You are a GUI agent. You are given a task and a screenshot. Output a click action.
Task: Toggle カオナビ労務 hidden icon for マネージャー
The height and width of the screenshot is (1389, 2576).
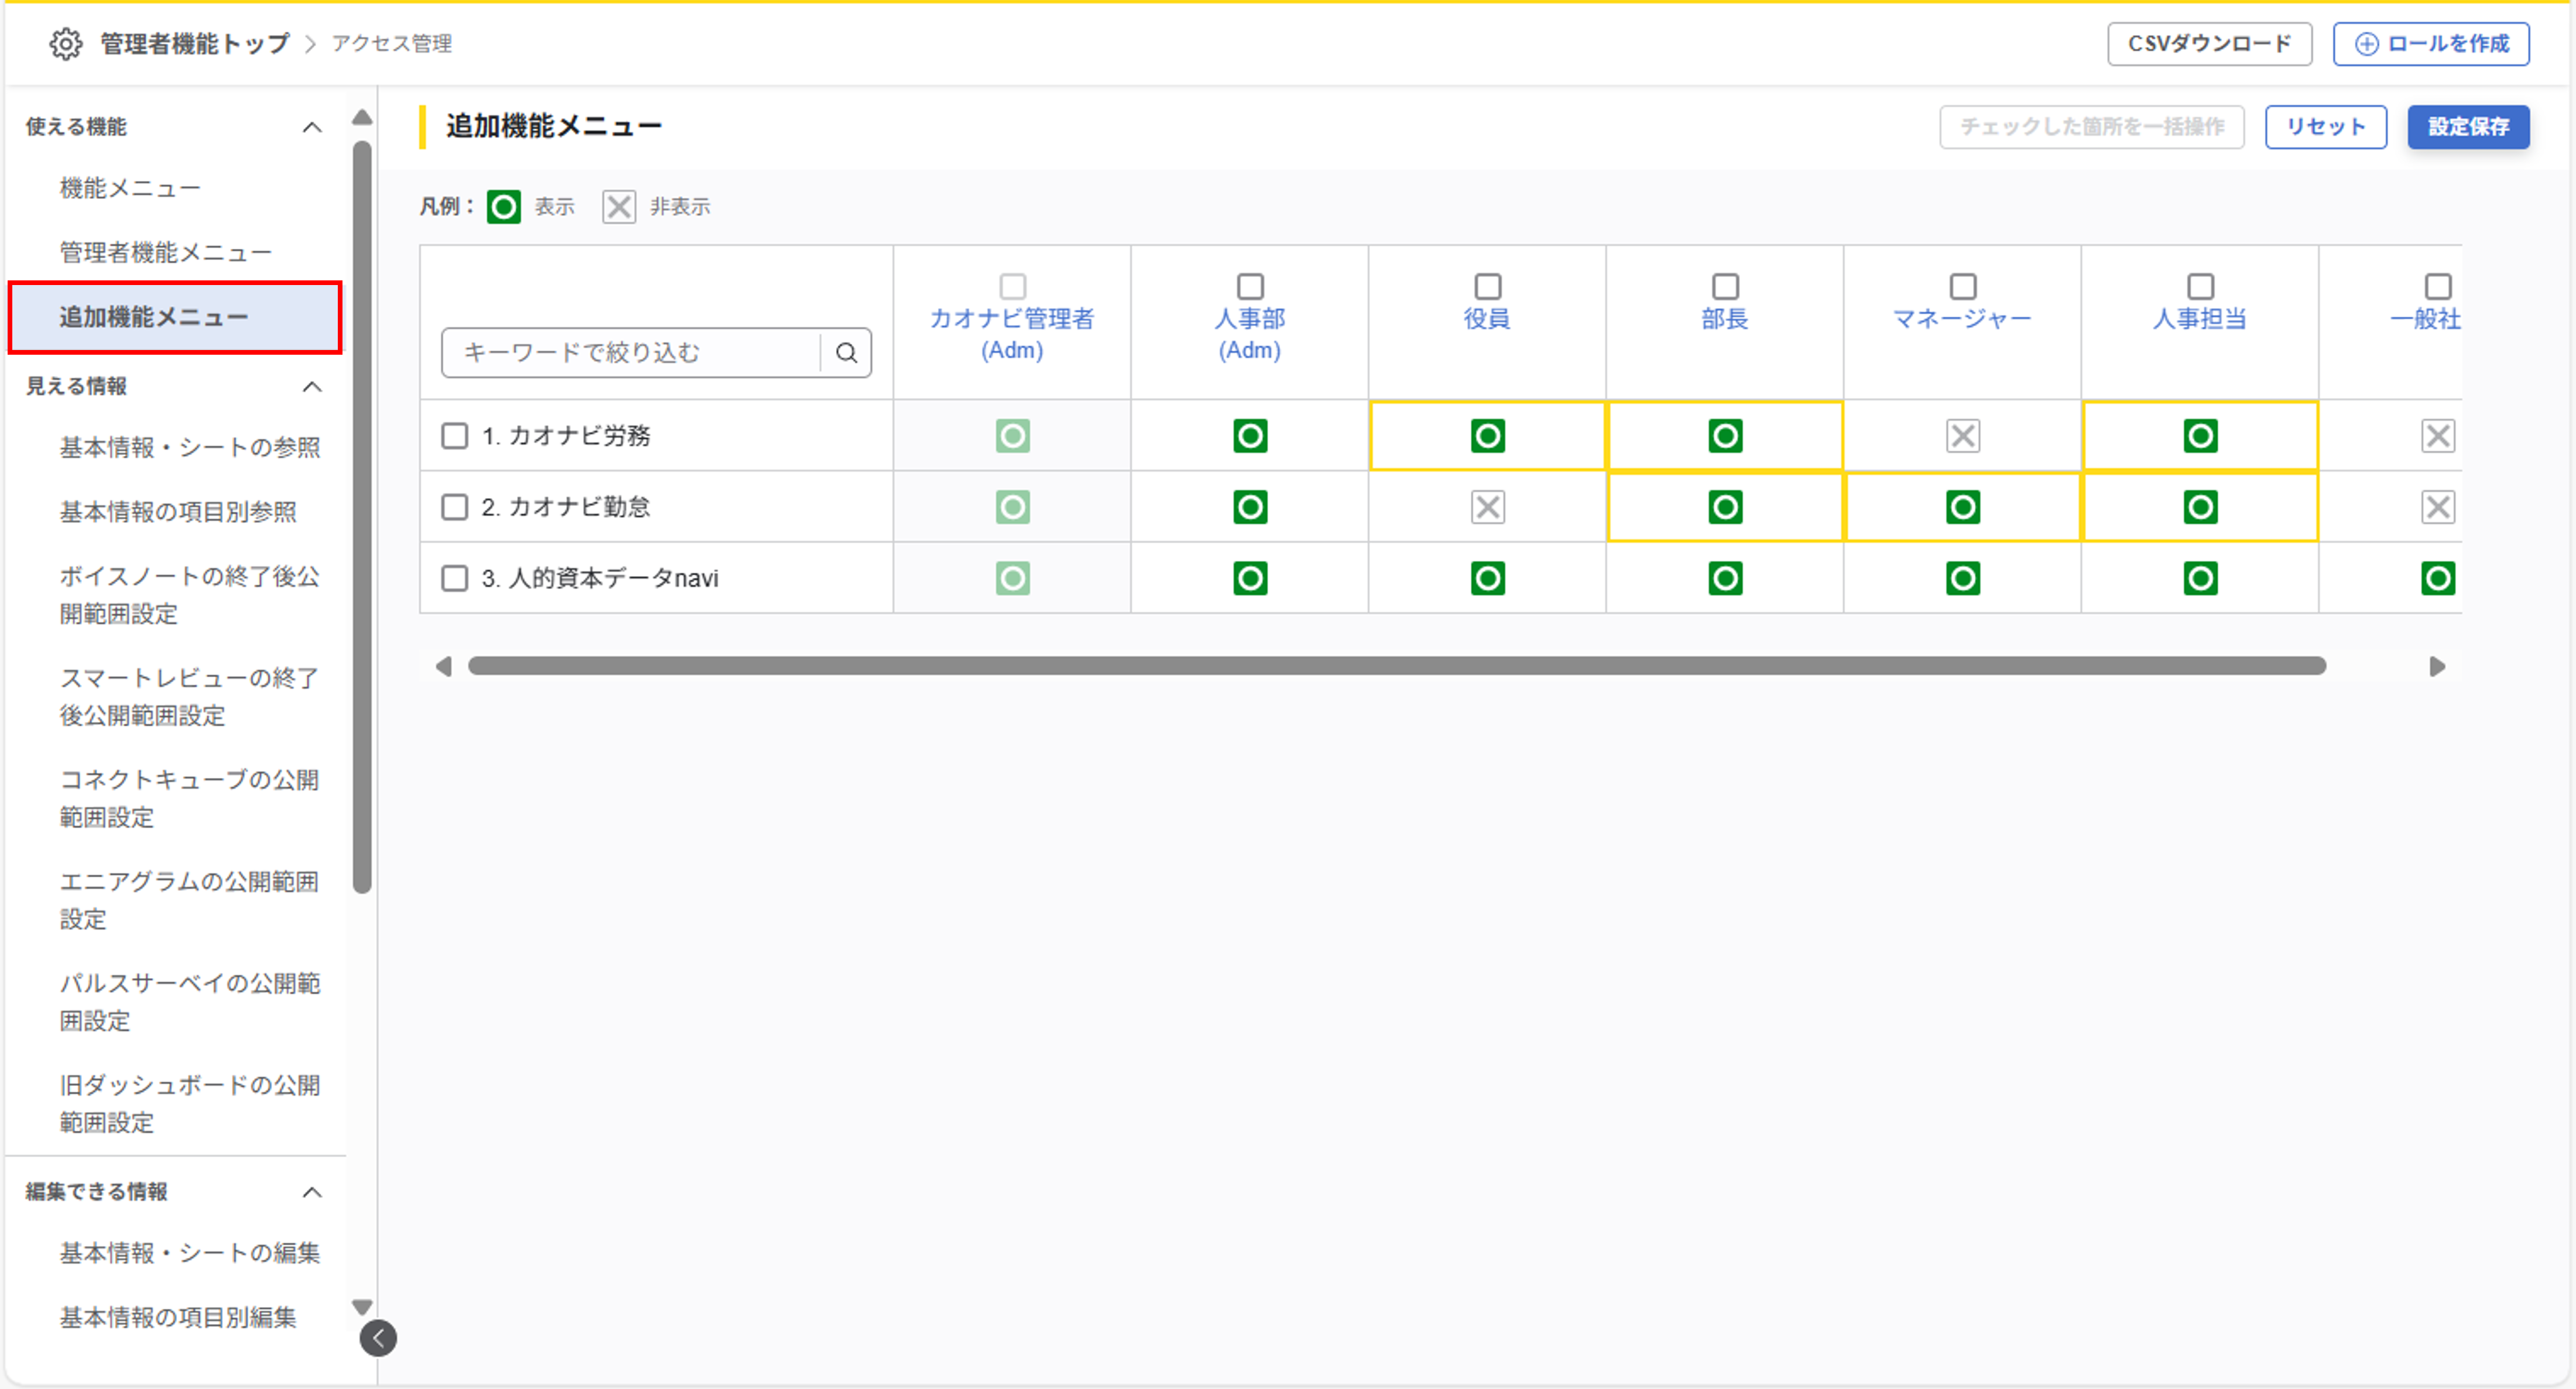click(1962, 436)
